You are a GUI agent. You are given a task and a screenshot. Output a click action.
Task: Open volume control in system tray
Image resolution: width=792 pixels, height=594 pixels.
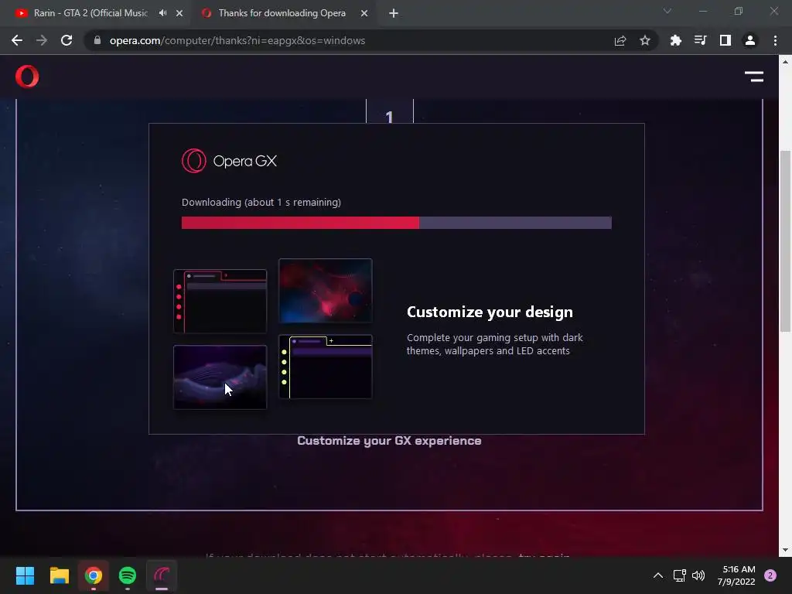pyautogui.click(x=698, y=575)
